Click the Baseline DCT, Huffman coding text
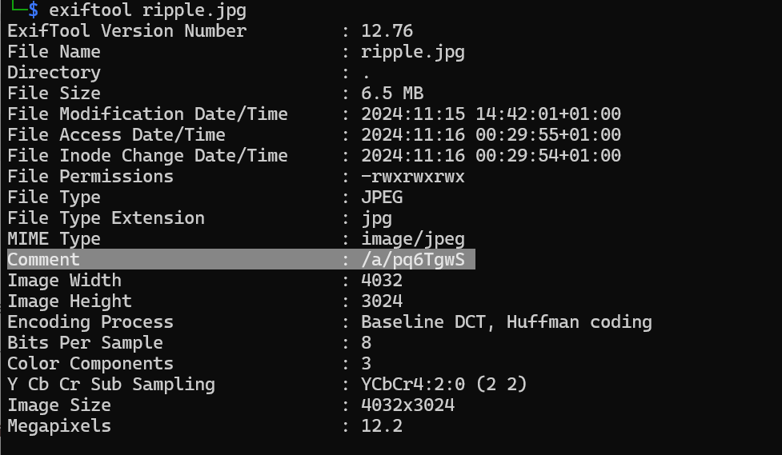This screenshot has width=782, height=455. point(506,322)
